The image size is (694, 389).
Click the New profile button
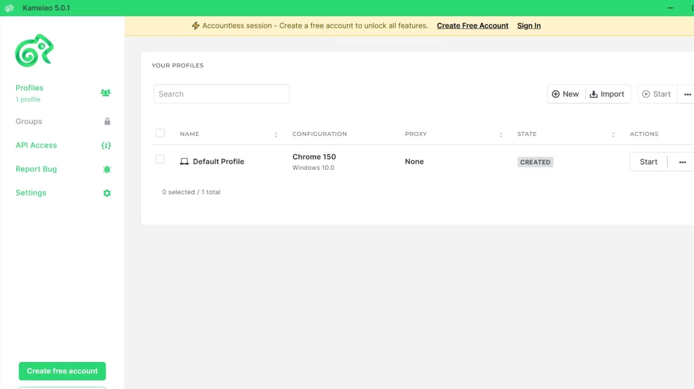coord(566,94)
